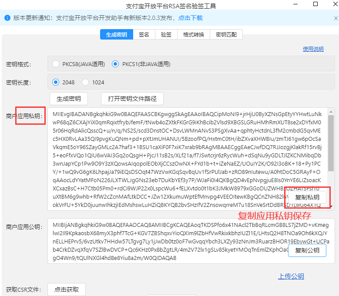The height and width of the screenshot is (296, 339).
Task: Click the 获取CSR文件 label
Action: (x=23, y=289)
